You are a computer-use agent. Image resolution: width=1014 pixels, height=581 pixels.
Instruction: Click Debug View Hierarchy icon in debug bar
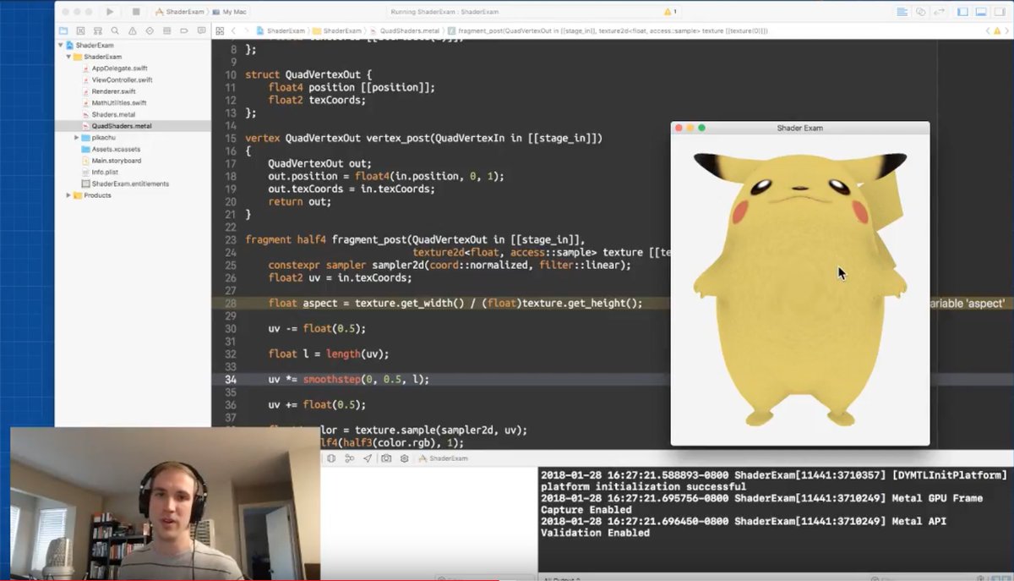[x=331, y=458]
